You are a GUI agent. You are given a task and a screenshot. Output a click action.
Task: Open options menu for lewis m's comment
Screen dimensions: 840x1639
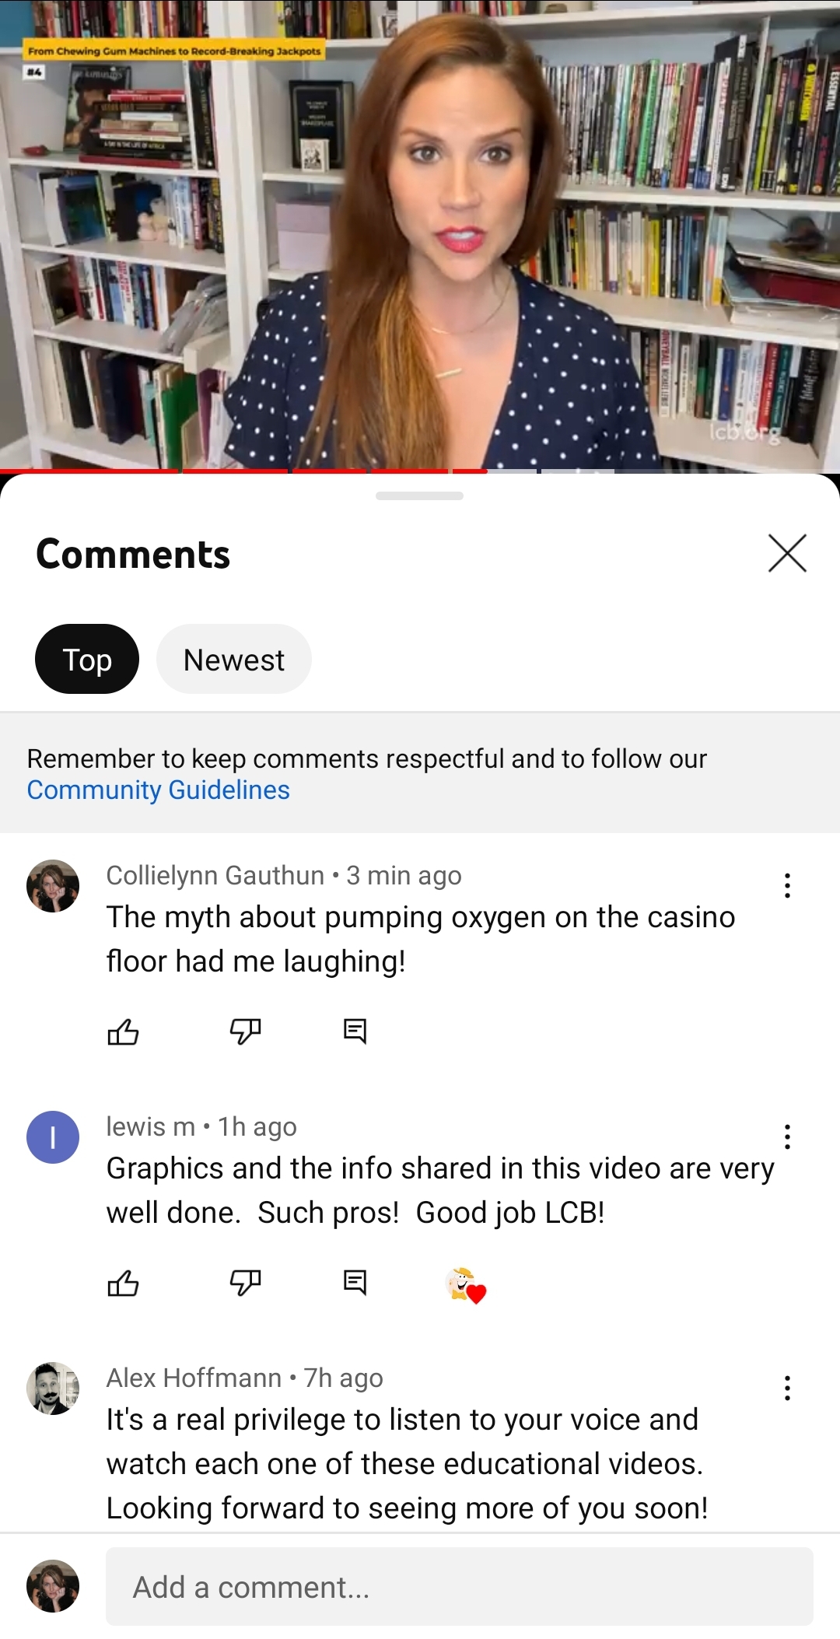[x=787, y=1136]
